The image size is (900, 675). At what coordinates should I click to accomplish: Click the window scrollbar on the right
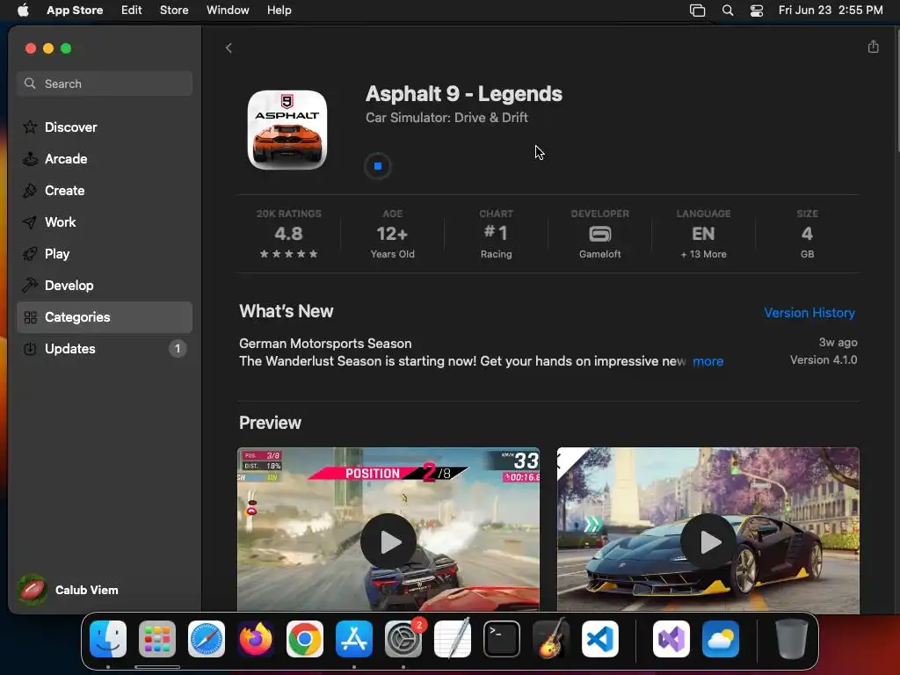coord(896,89)
